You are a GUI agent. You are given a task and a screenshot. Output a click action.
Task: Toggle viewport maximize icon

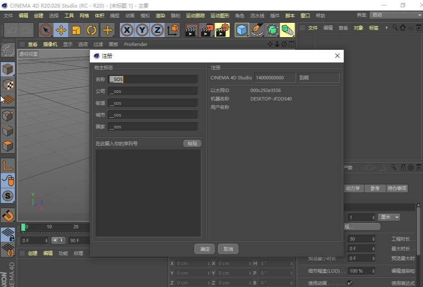point(292,44)
